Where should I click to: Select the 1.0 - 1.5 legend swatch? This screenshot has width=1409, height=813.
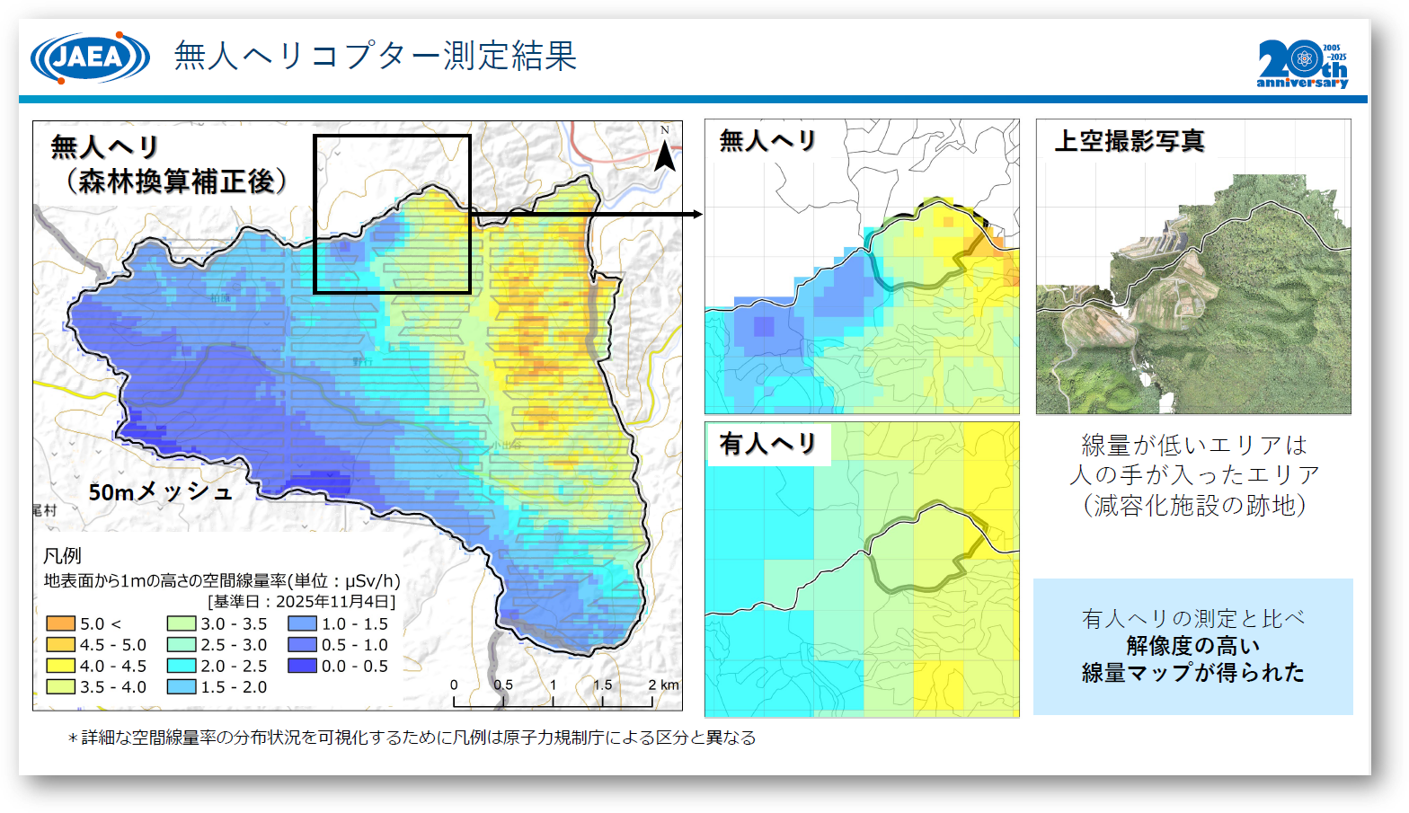[303, 623]
